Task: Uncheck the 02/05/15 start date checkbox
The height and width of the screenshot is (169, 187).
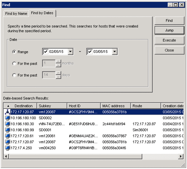Action: 46,52
